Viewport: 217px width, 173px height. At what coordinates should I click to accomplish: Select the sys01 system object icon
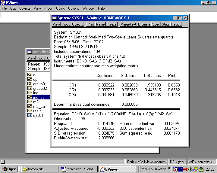tap(30, 115)
